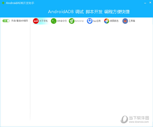The width and height of the screenshot is (153, 127).
Task: Click the green app logo in title bar
Action: pos(3,3)
